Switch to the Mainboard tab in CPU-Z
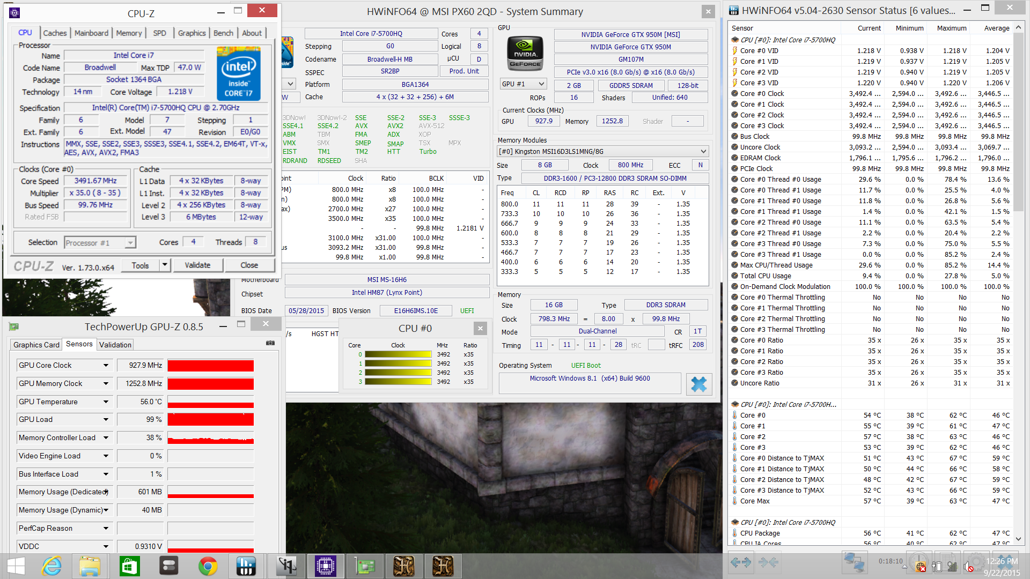The width and height of the screenshot is (1030, 579). click(91, 33)
